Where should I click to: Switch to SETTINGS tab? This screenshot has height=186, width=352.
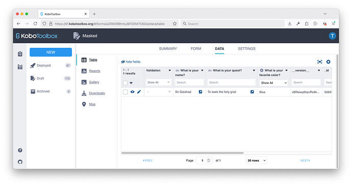pyautogui.click(x=246, y=49)
